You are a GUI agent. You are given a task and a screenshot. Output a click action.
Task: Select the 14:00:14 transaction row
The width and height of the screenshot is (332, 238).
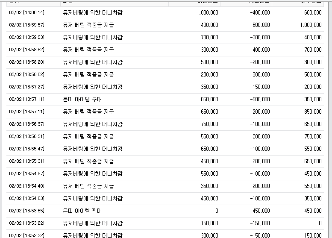coord(165,13)
